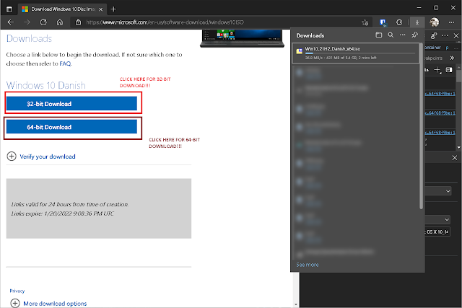
Task: Open the user profile avatar
Action: [435, 22]
